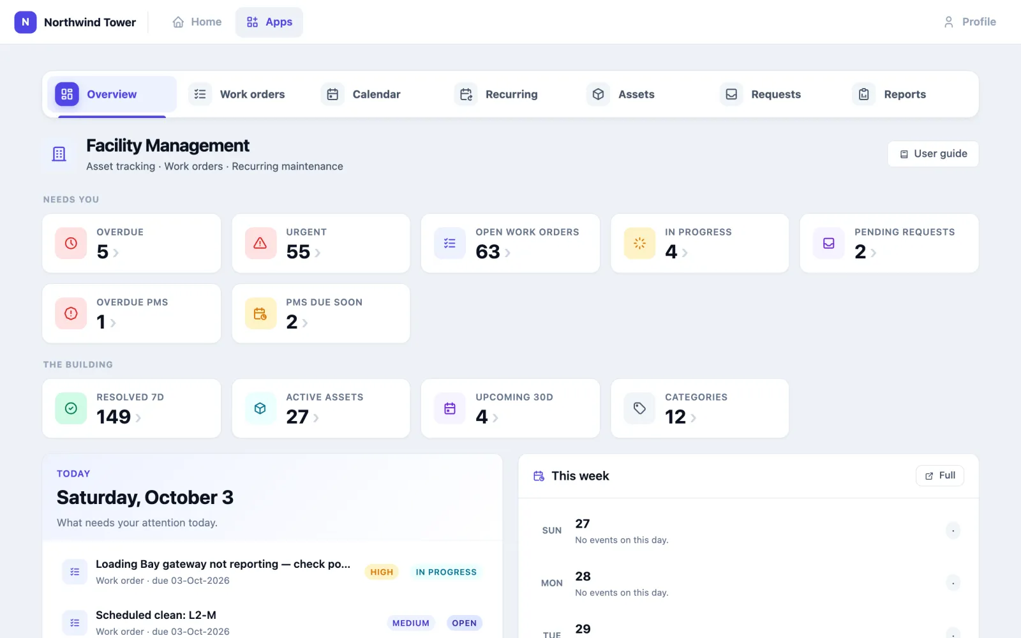Go to Home in top navigation
The height and width of the screenshot is (638, 1021).
(x=197, y=22)
